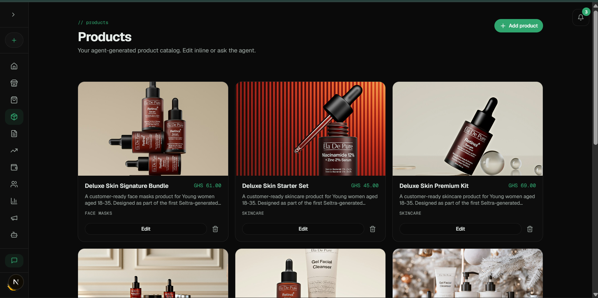Click the scrollbar up arrow

point(596,6)
